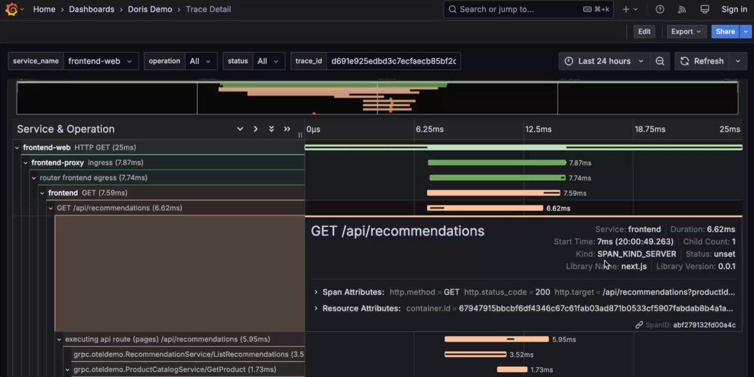Go to Dashboards via the breadcrumb
Image resolution: width=754 pixels, height=377 pixels.
(x=91, y=9)
